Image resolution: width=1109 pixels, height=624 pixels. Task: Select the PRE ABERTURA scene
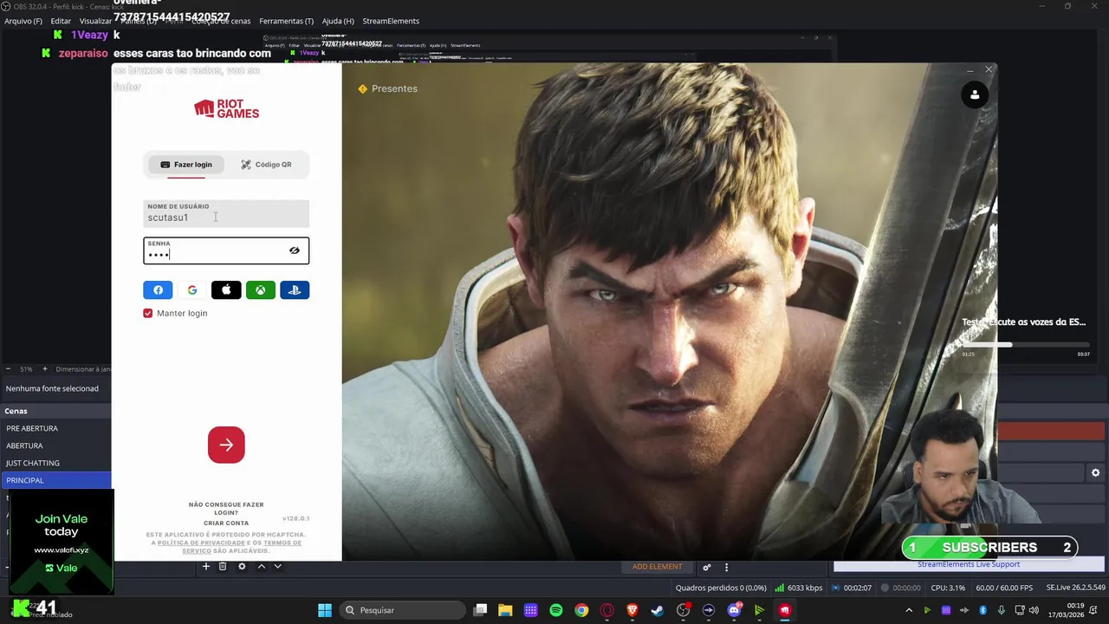(x=55, y=428)
